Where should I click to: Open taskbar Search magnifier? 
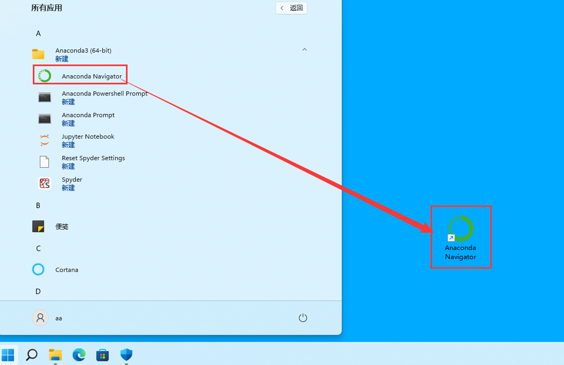coord(32,355)
